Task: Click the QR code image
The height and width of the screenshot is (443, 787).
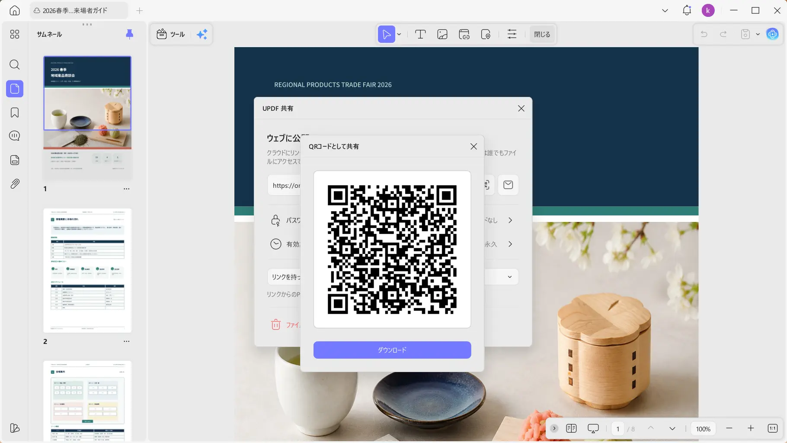Action: pos(392,250)
